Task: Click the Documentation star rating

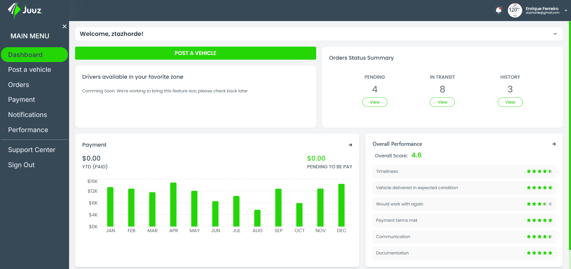Action: [x=539, y=253]
